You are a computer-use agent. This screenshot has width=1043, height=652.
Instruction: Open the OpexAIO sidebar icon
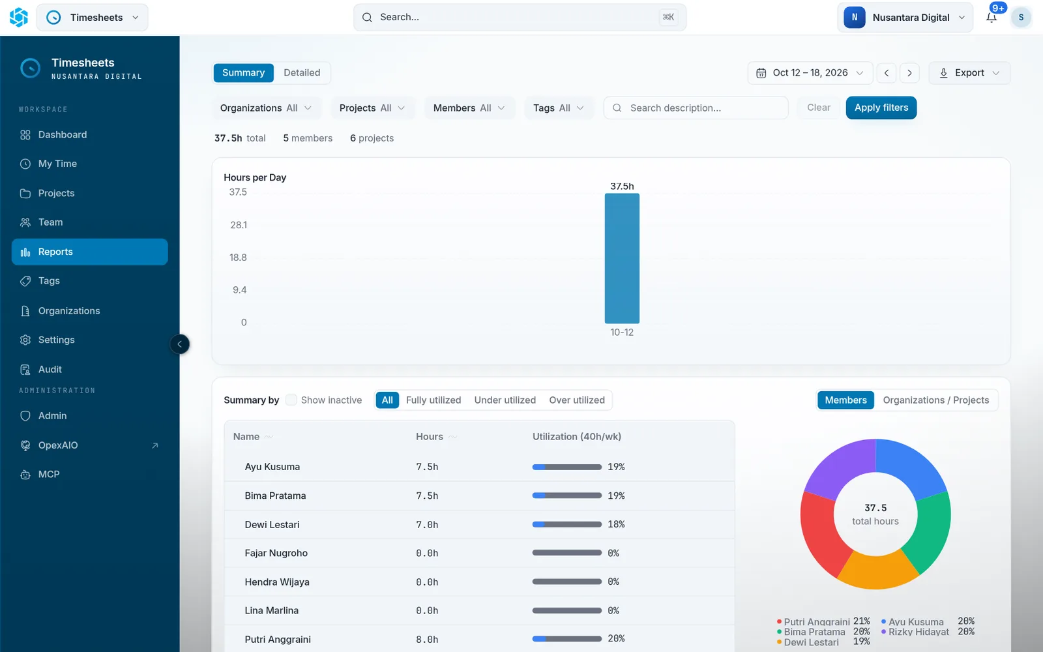[25, 445]
